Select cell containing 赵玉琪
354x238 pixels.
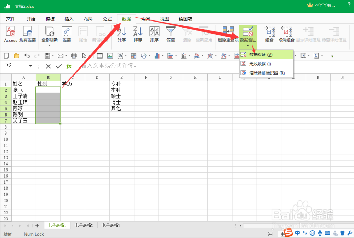[23, 102]
